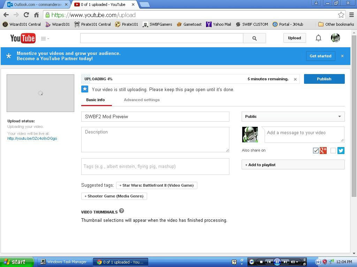The image size is (357, 267).
Task: Dismiss the monetize banner
Action: 342,56
